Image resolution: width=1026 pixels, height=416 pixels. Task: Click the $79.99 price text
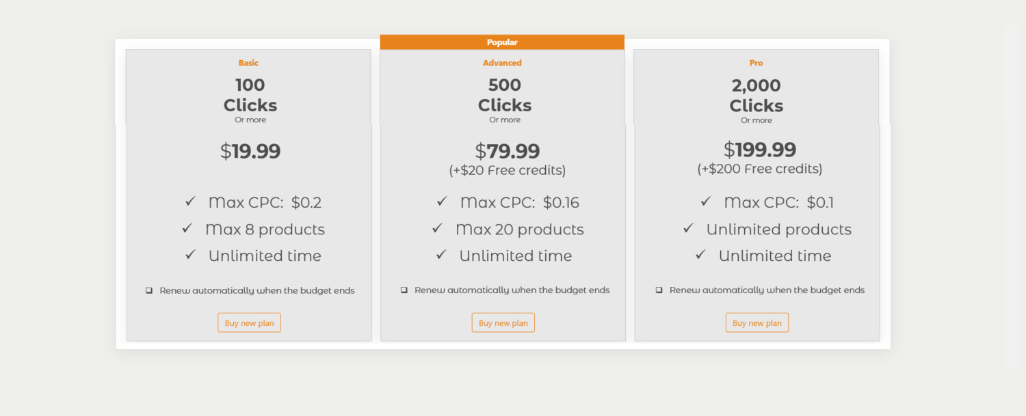(507, 151)
